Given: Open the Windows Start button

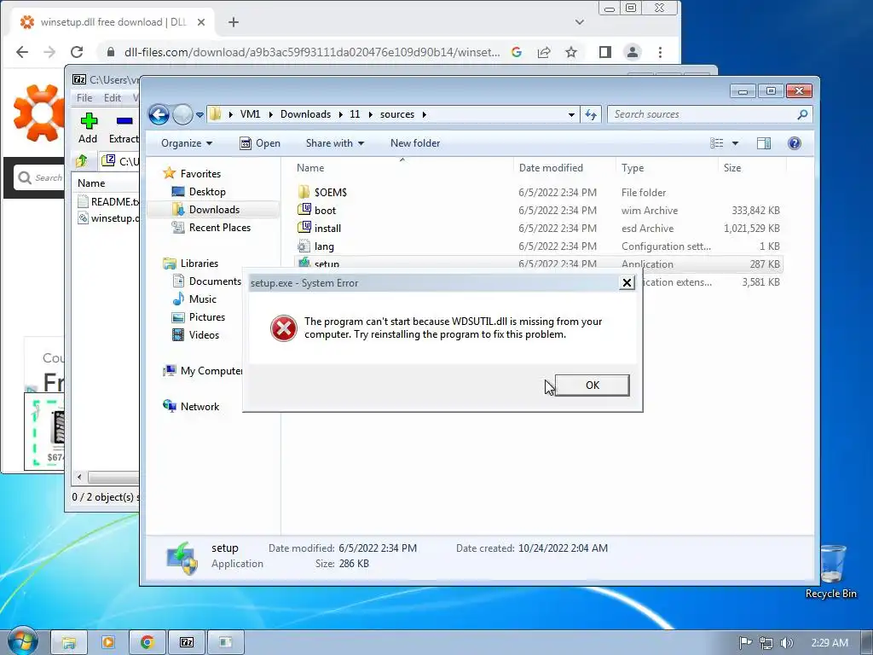Looking at the screenshot, I should click(x=23, y=641).
